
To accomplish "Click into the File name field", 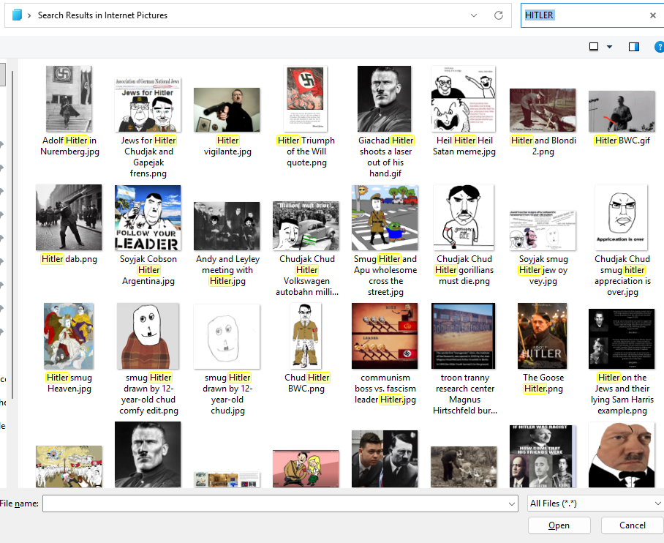I will click(x=275, y=503).
